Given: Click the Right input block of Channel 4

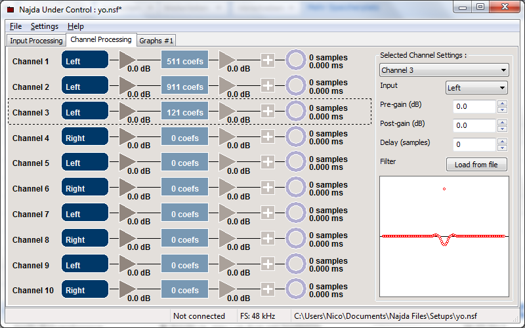Looking at the screenshot, I should pos(85,136).
